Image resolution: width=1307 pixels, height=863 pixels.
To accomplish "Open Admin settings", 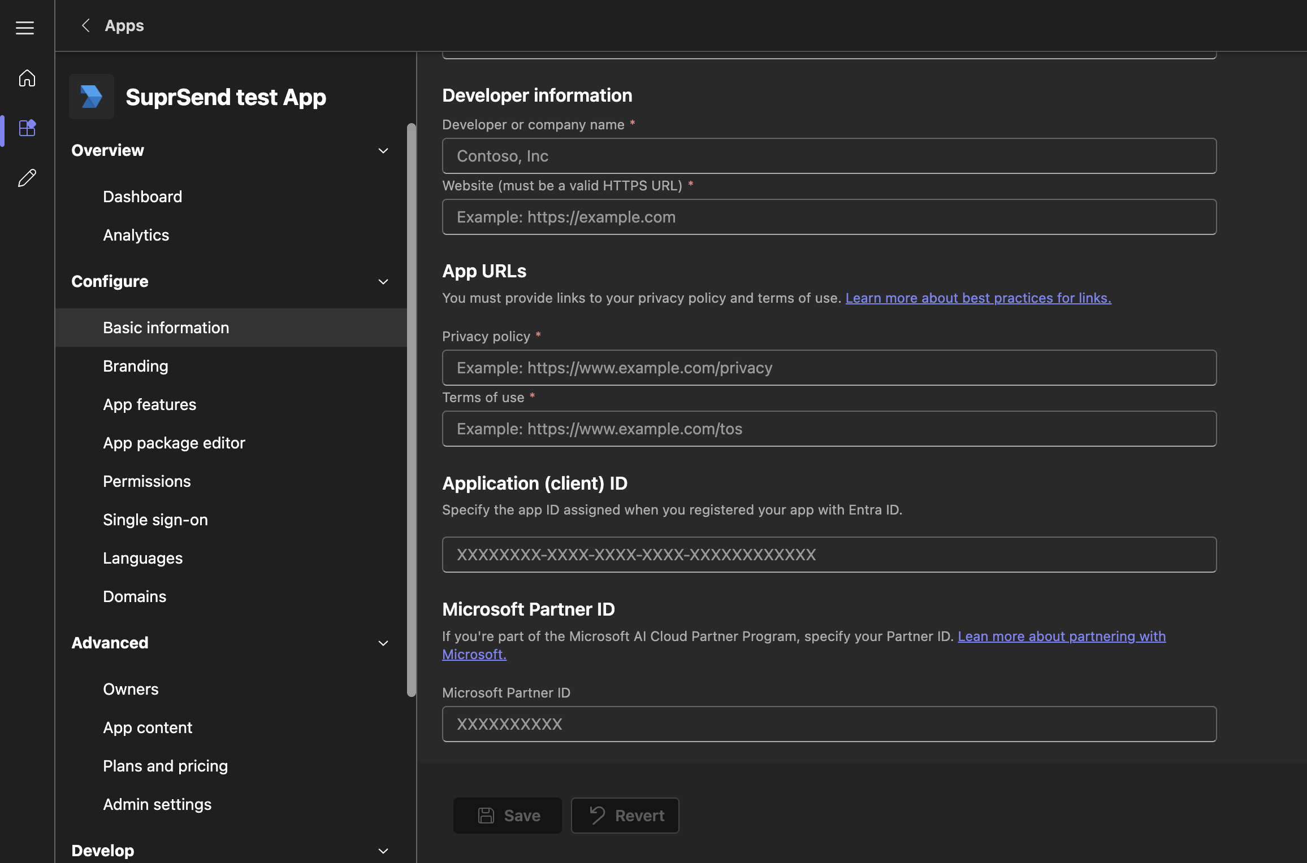I will pyautogui.click(x=157, y=804).
